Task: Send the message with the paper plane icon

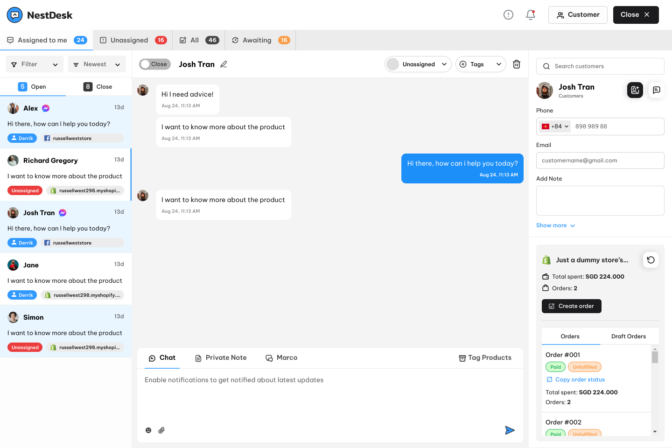Action: coord(510,430)
